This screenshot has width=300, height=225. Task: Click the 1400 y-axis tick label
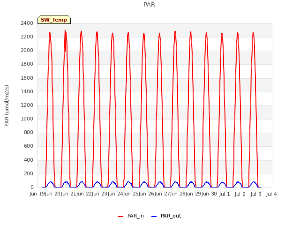tap(27, 92)
